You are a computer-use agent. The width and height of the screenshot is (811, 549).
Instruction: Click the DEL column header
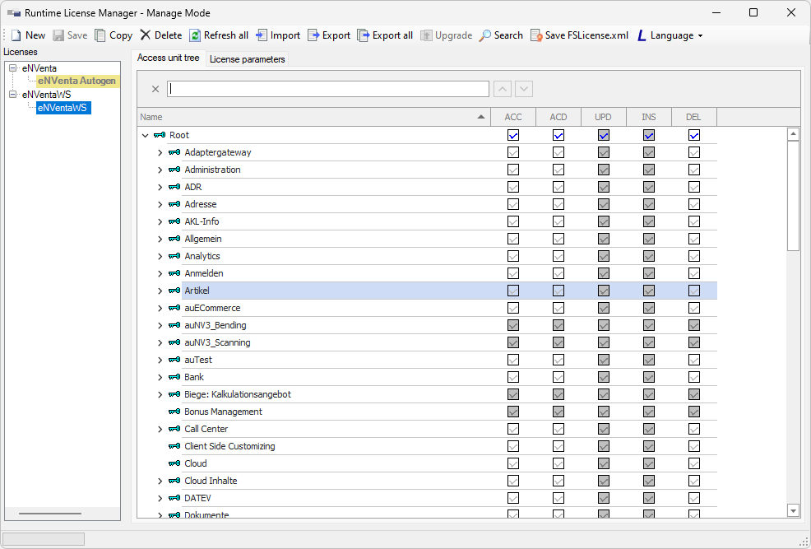coord(694,117)
